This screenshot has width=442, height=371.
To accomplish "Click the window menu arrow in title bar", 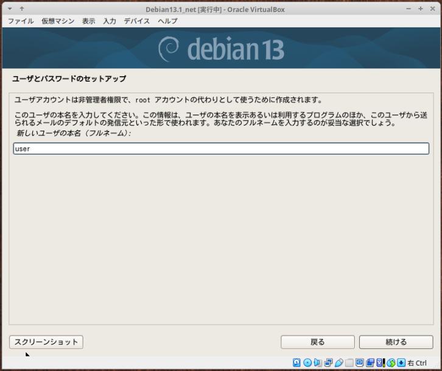I will 10,9.
